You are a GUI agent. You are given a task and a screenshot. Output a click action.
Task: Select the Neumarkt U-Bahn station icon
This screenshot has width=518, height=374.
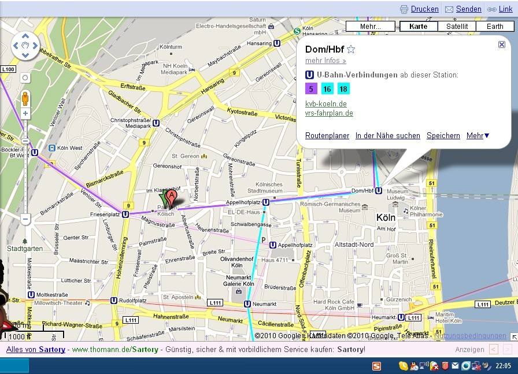[x=247, y=303]
